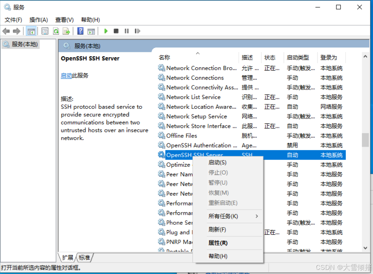Expand 所有任务(K) submenu arrow
Screen dimensions: 373x274
257,216
